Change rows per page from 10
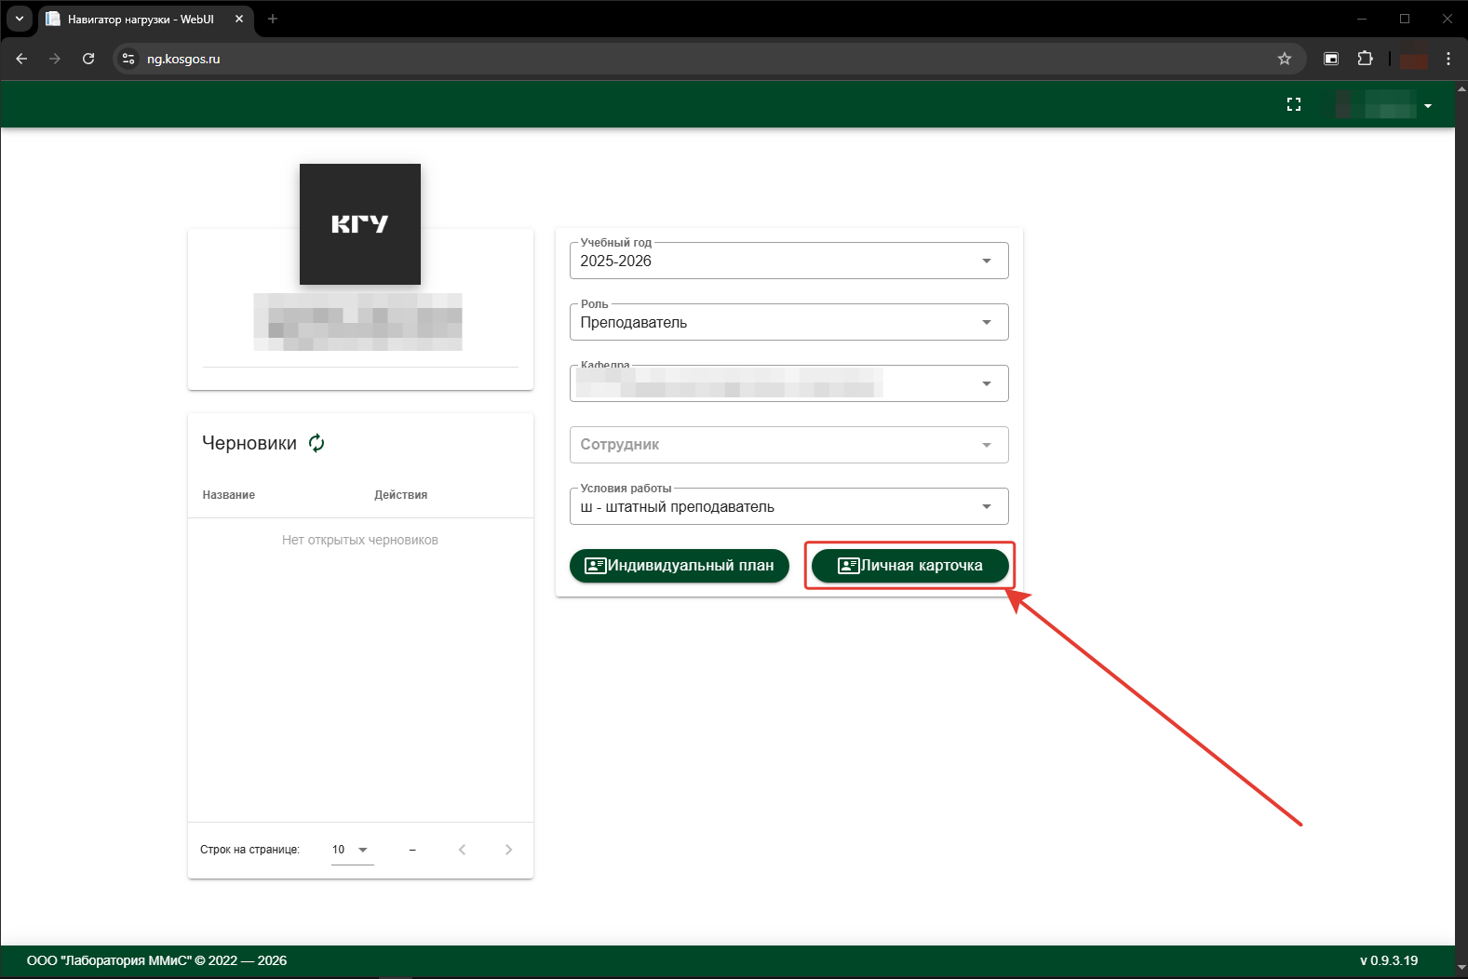This screenshot has width=1468, height=979. [352, 850]
